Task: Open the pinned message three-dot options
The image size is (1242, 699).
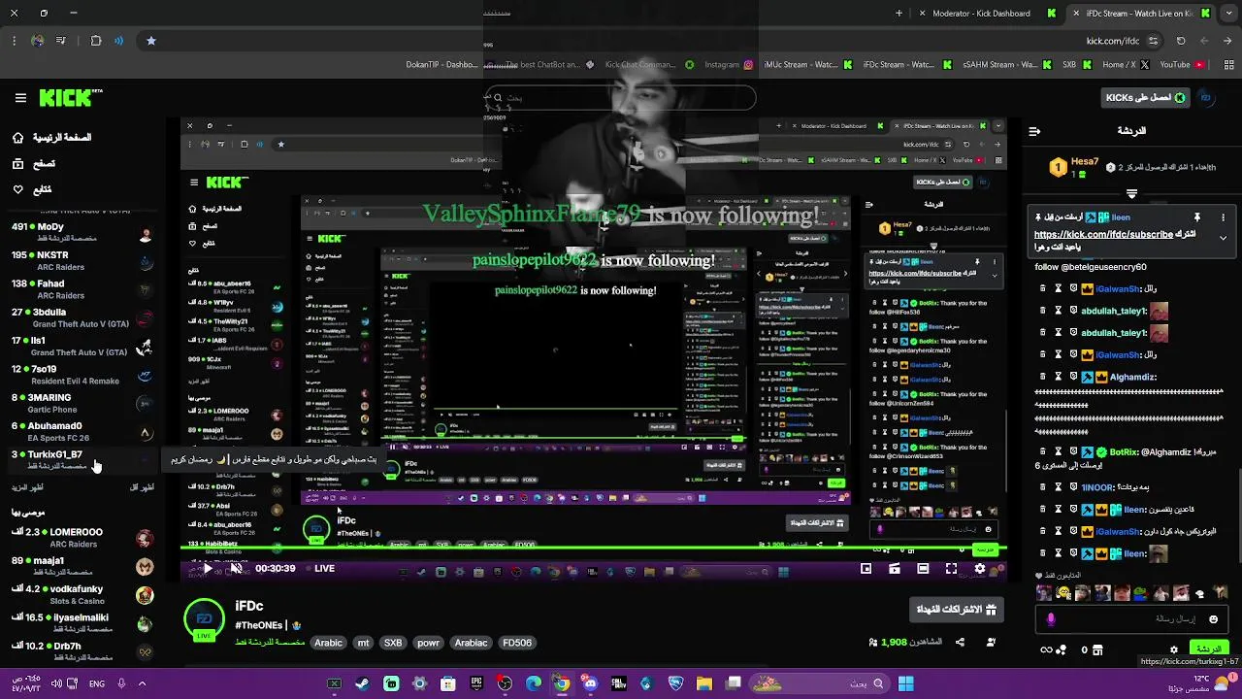Action: [x=1223, y=217]
